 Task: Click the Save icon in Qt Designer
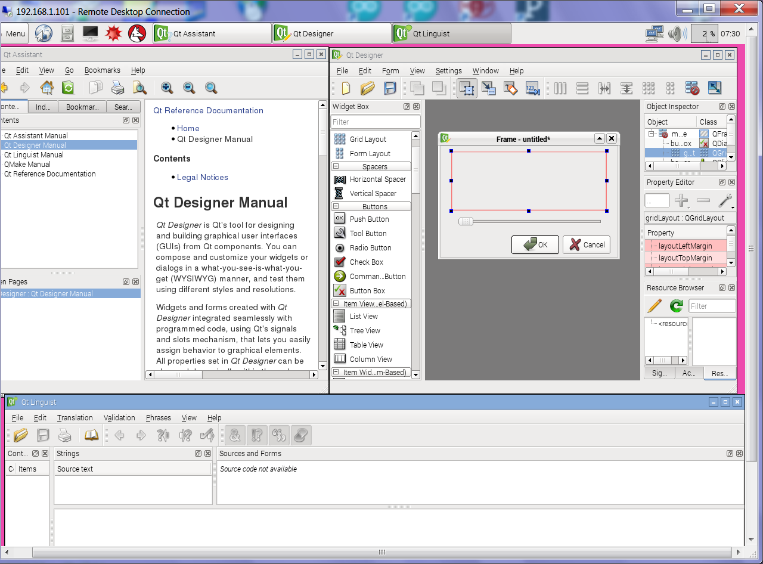(x=390, y=88)
